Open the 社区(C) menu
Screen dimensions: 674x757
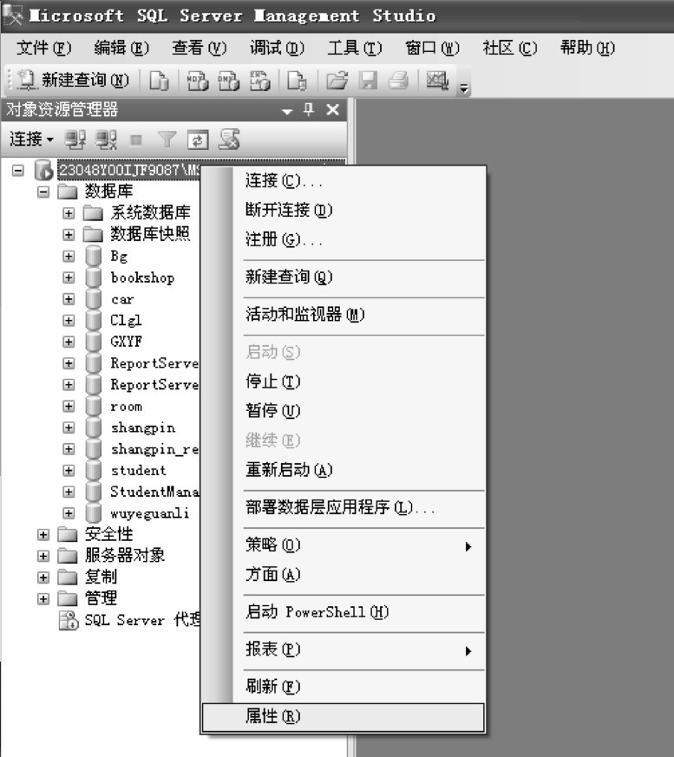pos(510,48)
